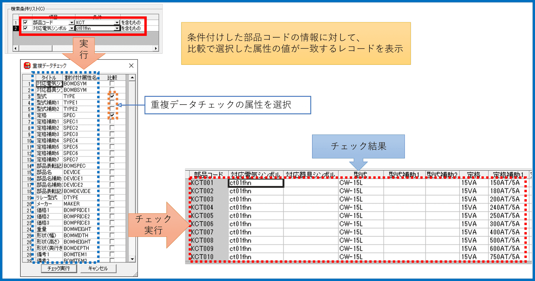Close the 重複データチェック dialog
Screen dimensions: 535x281
tap(131, 66)
